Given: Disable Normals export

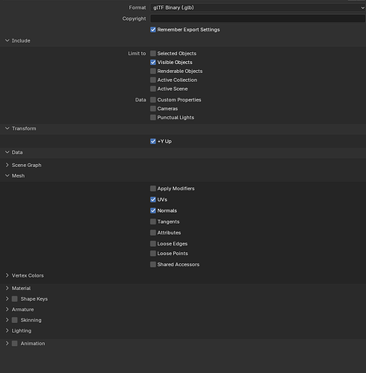Looking at the screenshot, I should 153,210.
